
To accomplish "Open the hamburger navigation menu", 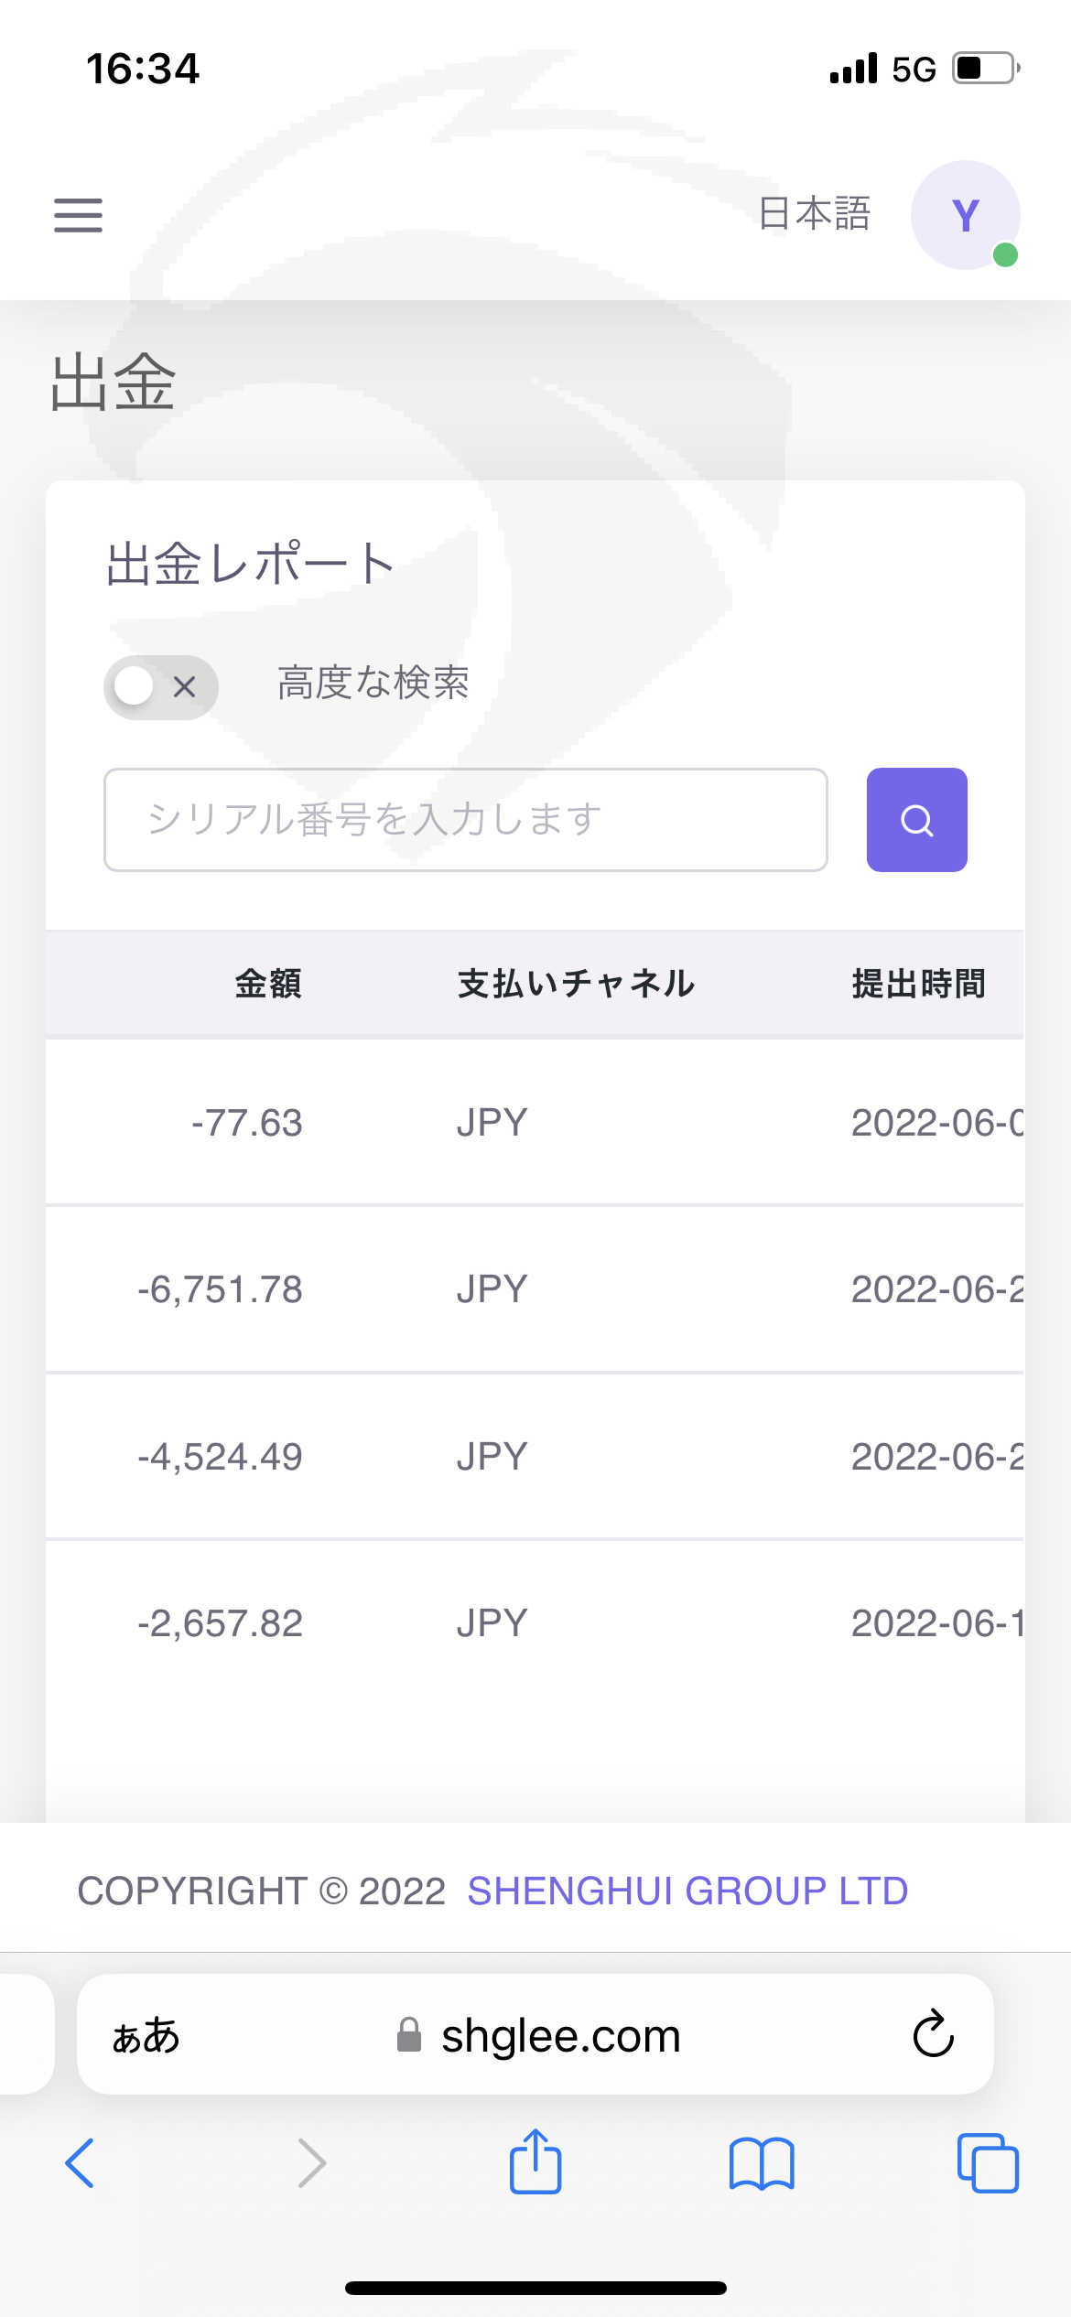I will click(78, 215).
